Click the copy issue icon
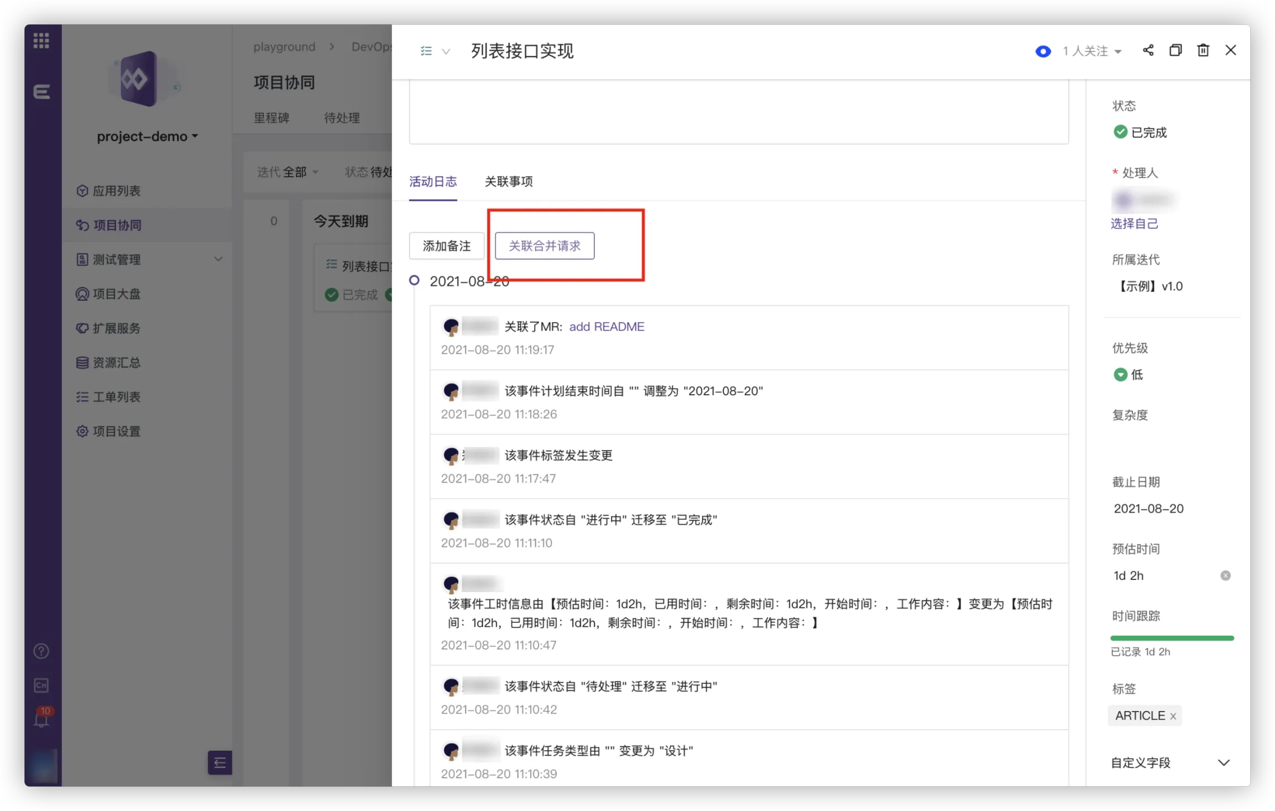 (1175, 50)
